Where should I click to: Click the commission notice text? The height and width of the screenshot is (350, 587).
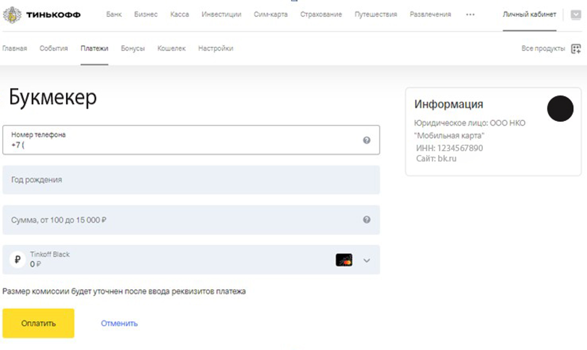pos(124,291)
